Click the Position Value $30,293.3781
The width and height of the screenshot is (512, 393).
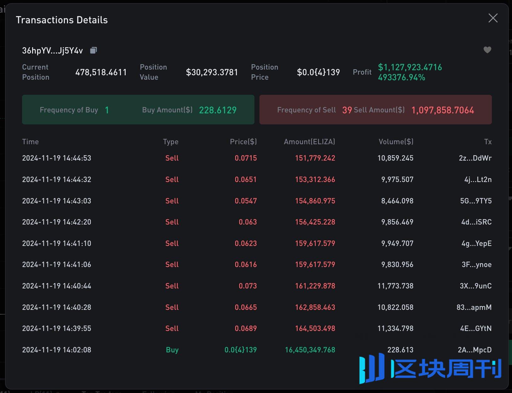212,72
